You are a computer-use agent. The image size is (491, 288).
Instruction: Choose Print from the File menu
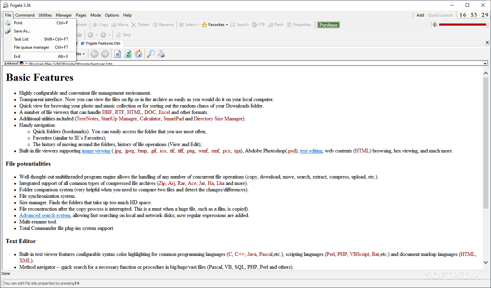40,23
